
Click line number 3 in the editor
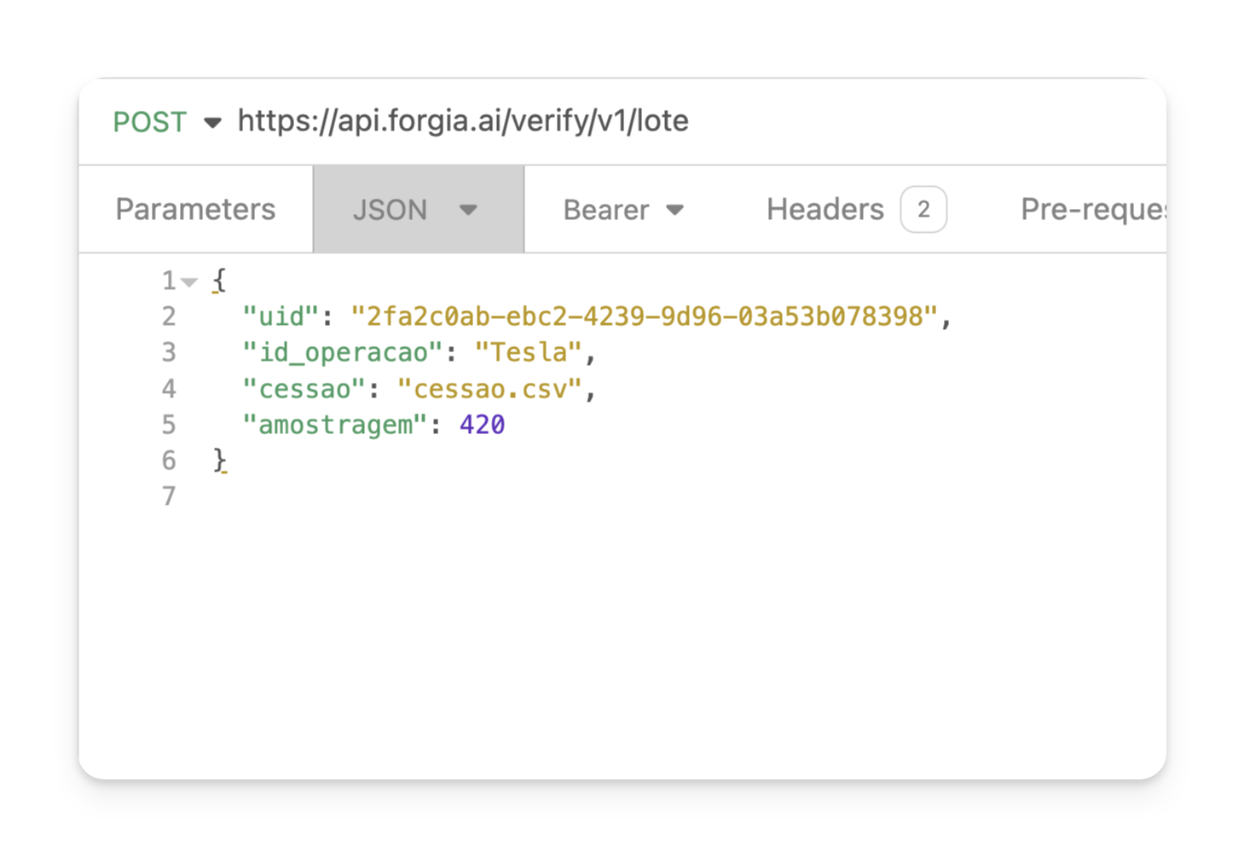coord(169,352)
